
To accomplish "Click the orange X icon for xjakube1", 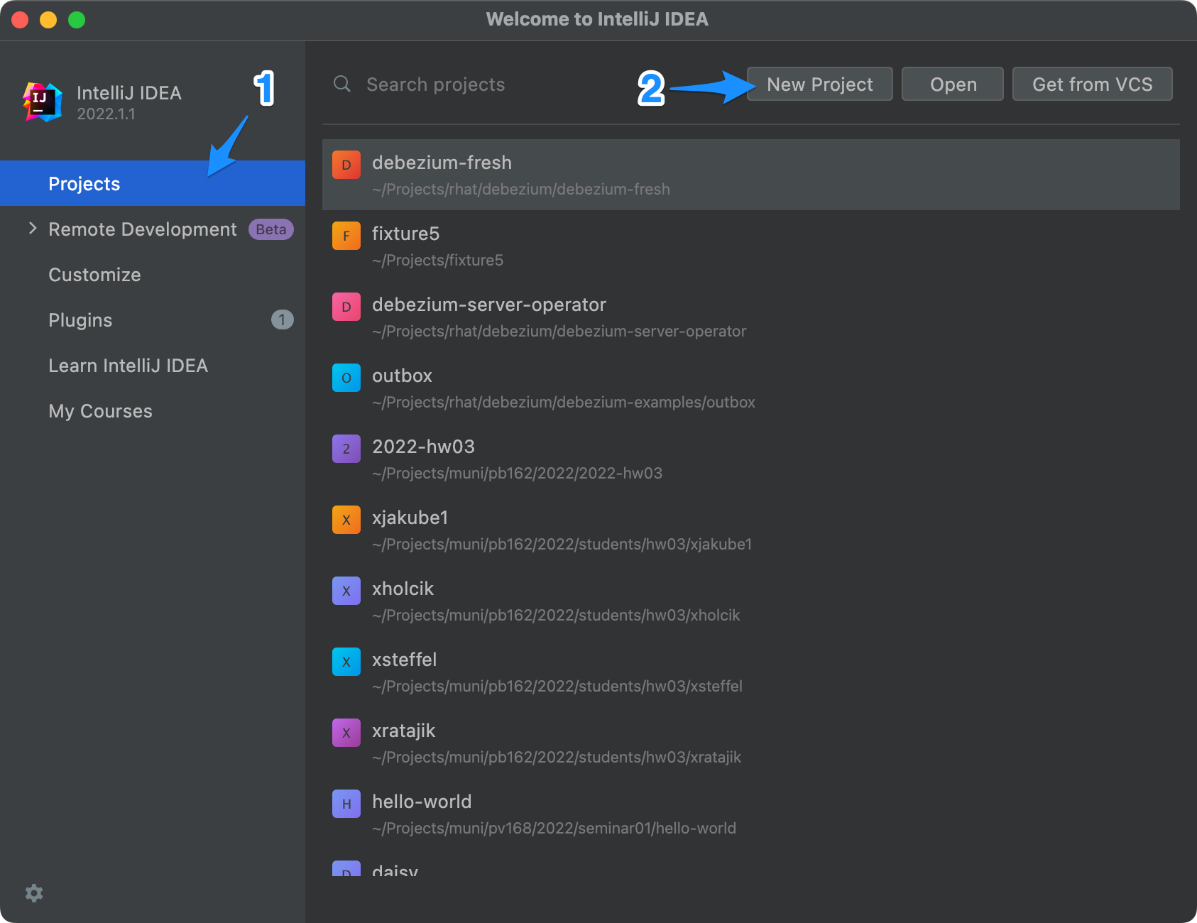I will [x=346, y=520].
